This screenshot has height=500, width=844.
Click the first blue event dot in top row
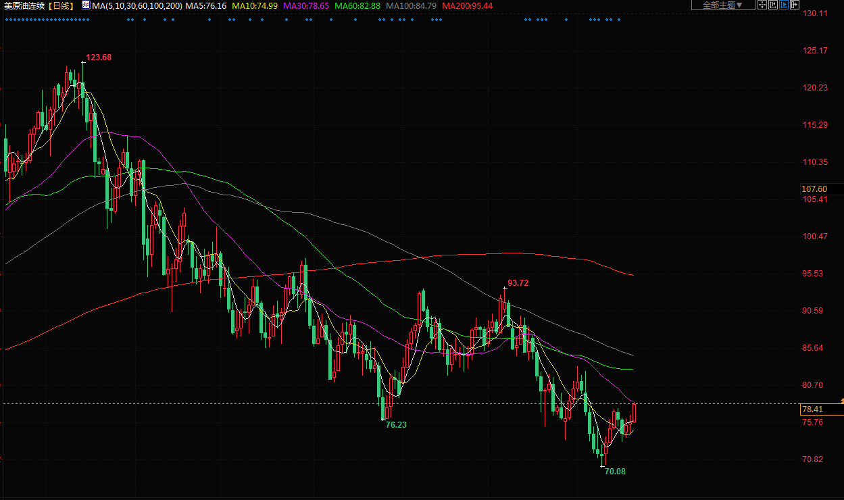click(5, 20)
